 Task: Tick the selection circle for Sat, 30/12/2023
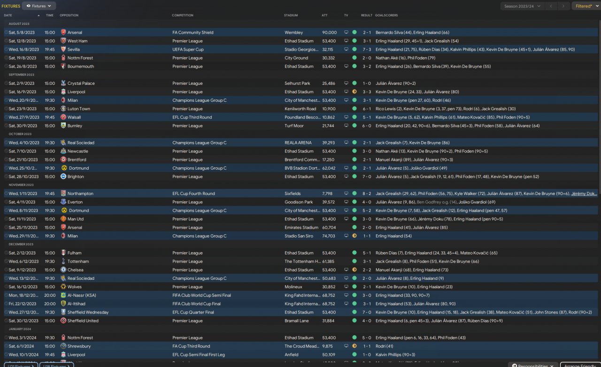(x=6, y=321)
